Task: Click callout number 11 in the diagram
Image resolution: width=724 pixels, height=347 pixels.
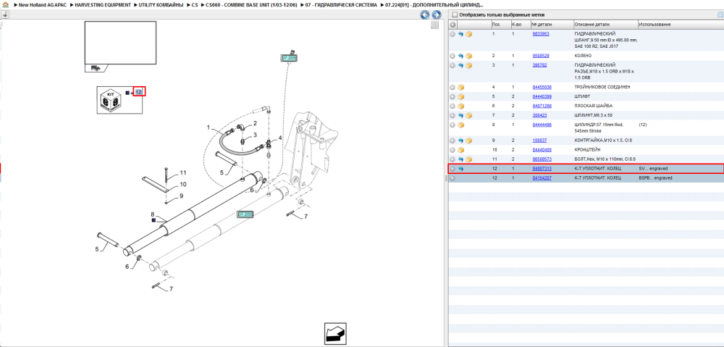Action: point(183,173)
